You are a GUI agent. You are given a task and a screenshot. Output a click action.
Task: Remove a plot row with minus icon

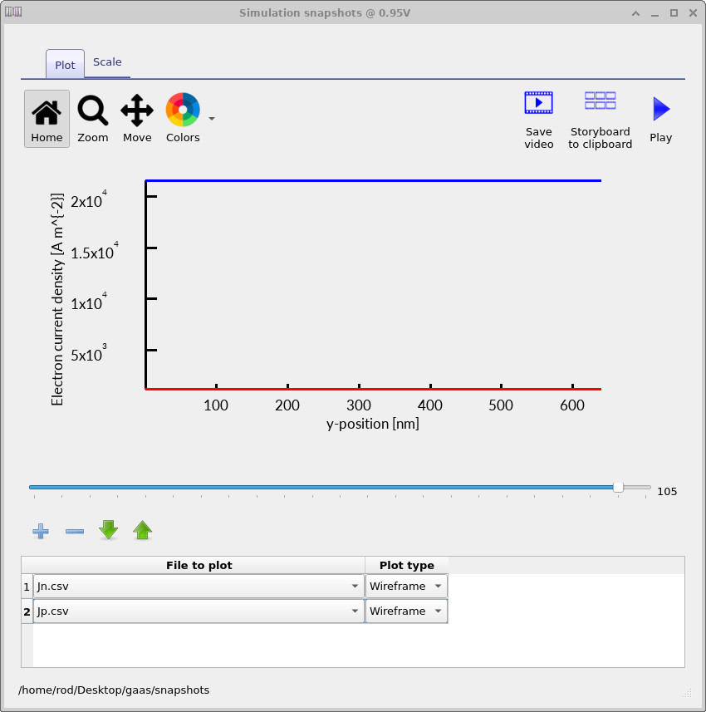[x=75, y=531]
